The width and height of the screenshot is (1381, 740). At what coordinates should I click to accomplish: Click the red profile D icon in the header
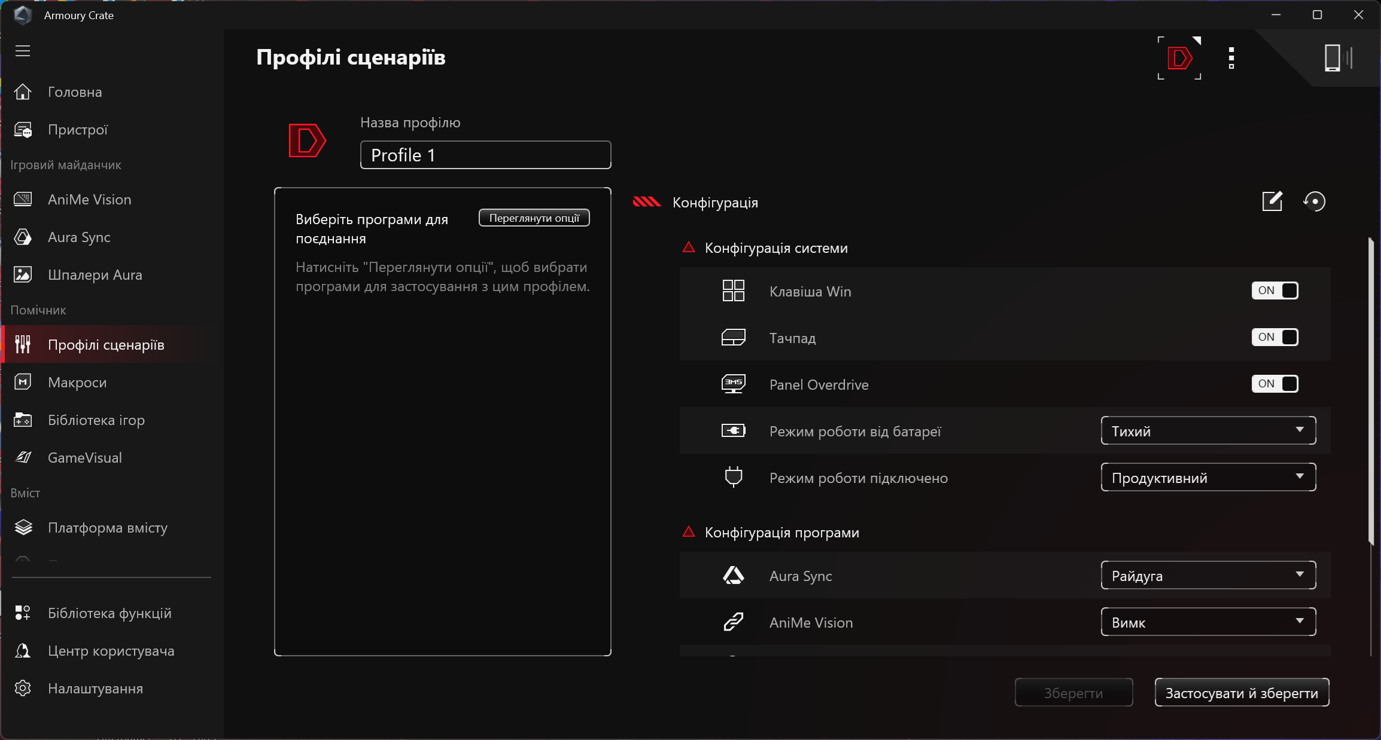click(1179, 58)
